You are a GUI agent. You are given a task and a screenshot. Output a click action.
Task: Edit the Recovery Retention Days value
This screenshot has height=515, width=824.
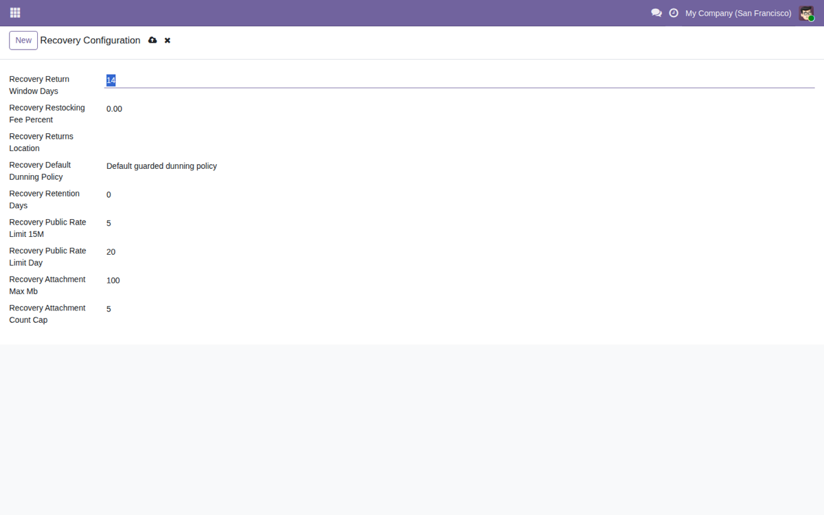pyautogui.click(x=459, y=195)
